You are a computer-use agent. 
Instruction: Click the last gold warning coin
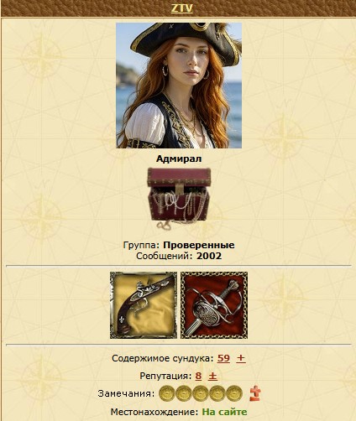pyautogui.click(x=234, y=393)
